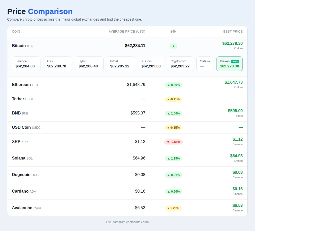Image resolution: width=326 pixels, height=231 pixels.
Task: Select the Bitget exchange price card
Action: tap(121, 64)
